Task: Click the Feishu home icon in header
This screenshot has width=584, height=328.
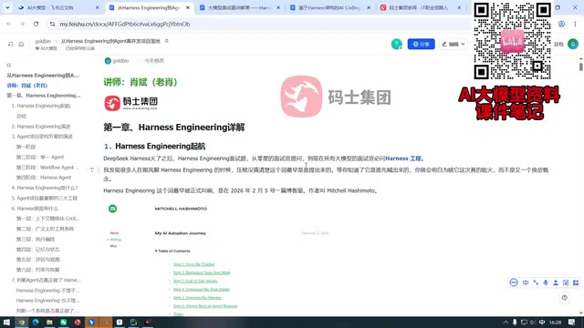Action: (x=21, y=44)
